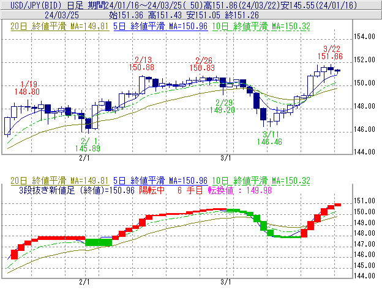Screen dimensions: 382x290
Task: Select the 2/29 149.20 low label
Action: point(222,106)
